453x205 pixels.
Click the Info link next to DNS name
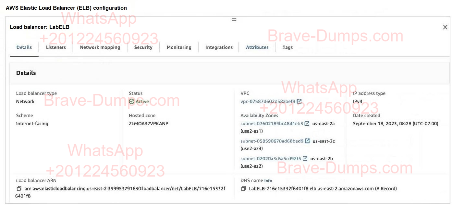pos(268,181)
